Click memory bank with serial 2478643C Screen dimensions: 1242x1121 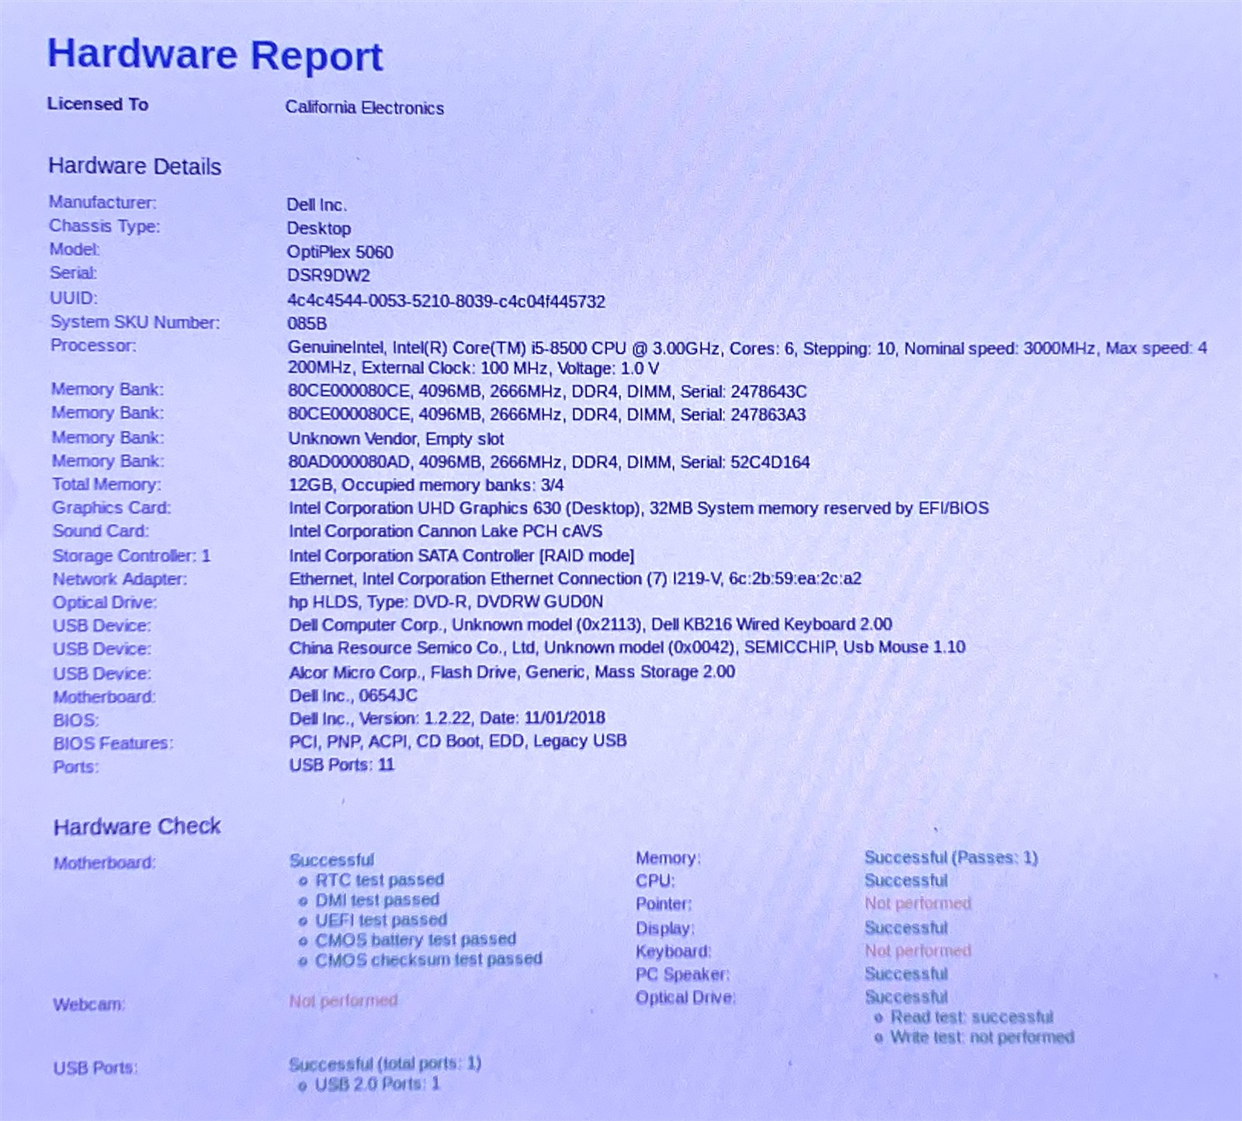coord(547,391)
